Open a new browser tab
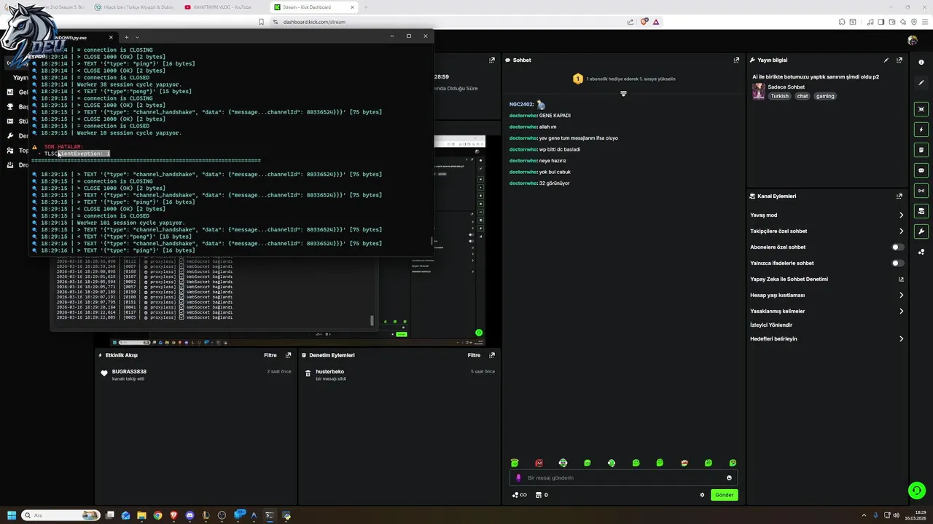933x524 pixels. pos(366,7)
